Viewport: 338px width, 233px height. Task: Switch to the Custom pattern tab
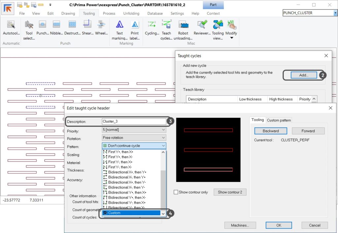(279, 120)
